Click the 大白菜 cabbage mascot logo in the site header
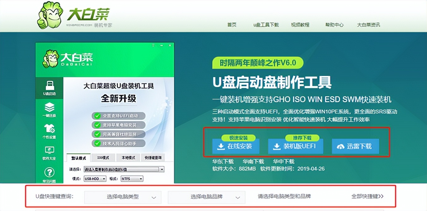The image size is (427, 211). (x=50, y=15)
